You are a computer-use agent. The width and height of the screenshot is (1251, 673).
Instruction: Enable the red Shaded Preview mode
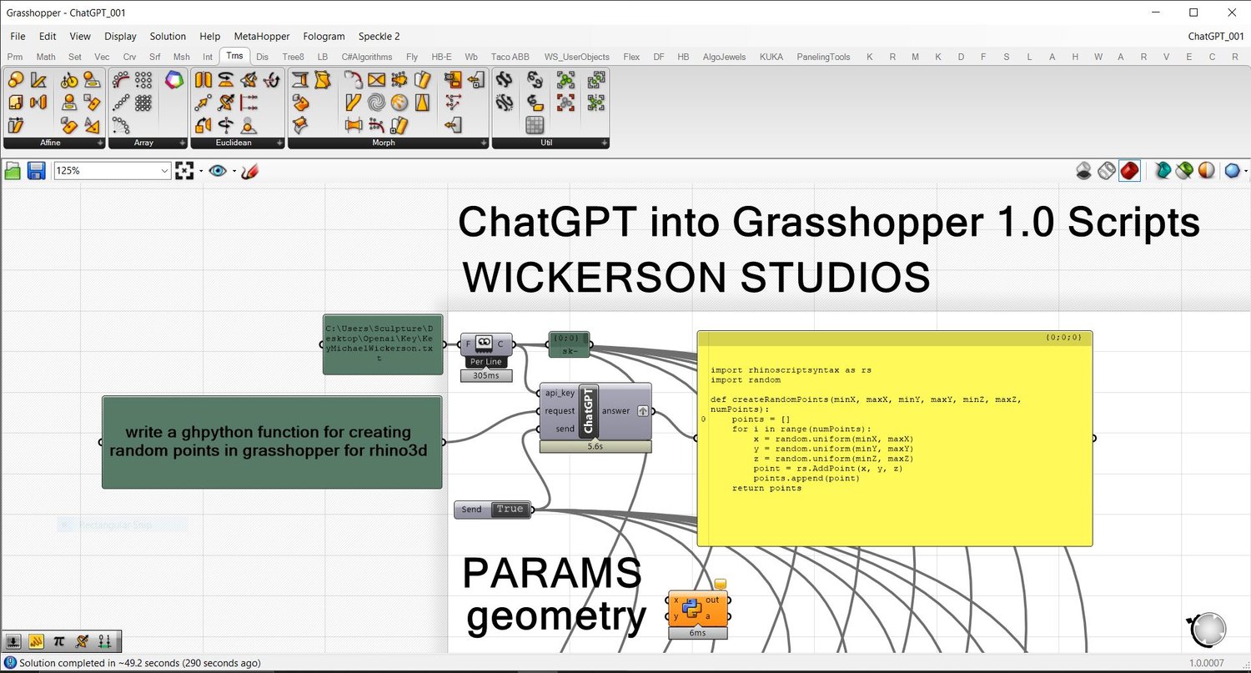[x=1129, y=171]
